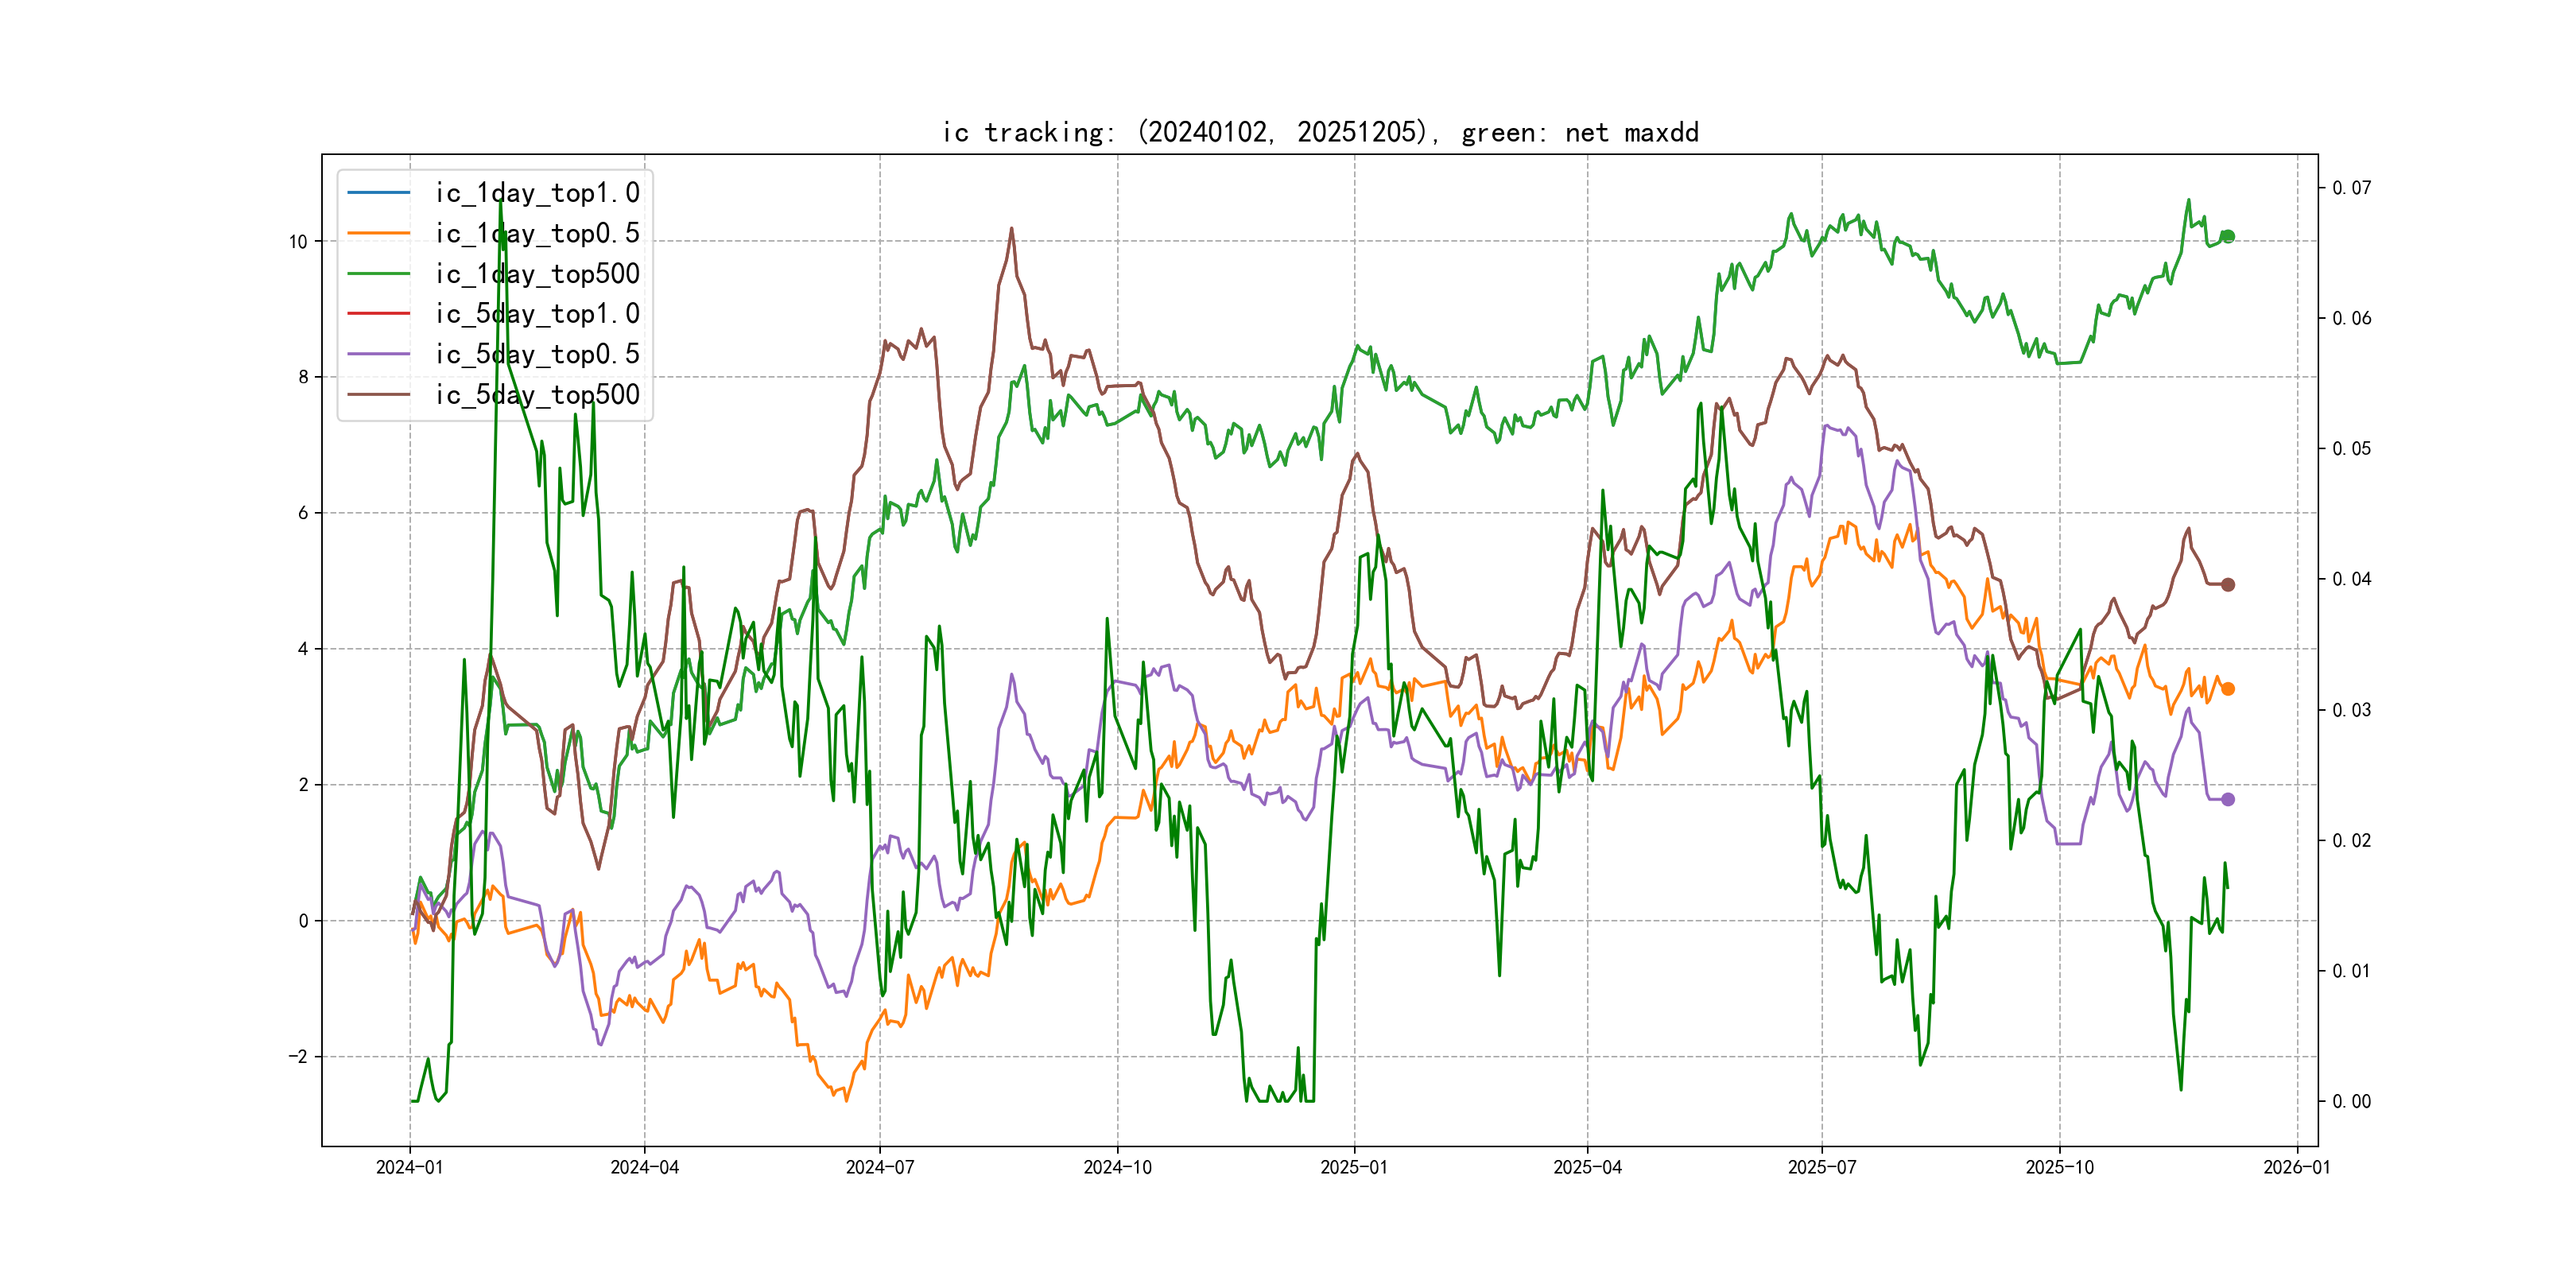Viewport: 2576px width, 1288px height.
Task: Click the left axis value 10 label
Action: coord(298,242)
